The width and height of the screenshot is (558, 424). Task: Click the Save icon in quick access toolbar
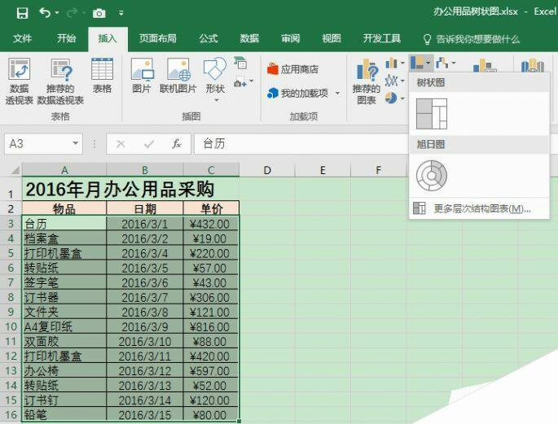[x=22, y=14]
